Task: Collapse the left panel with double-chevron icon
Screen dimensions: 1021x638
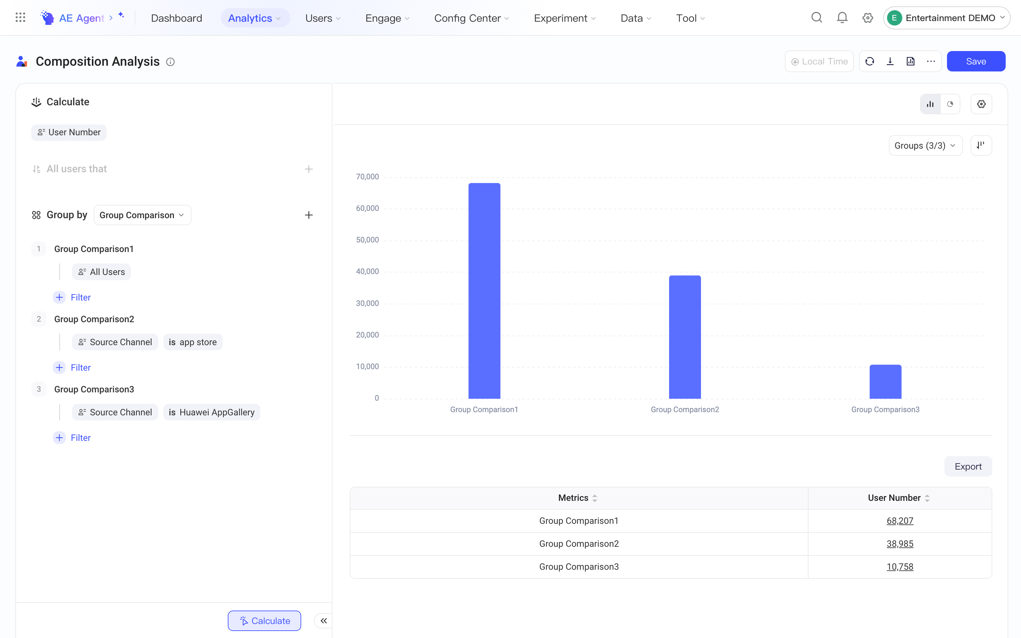Action: [324, 621]
